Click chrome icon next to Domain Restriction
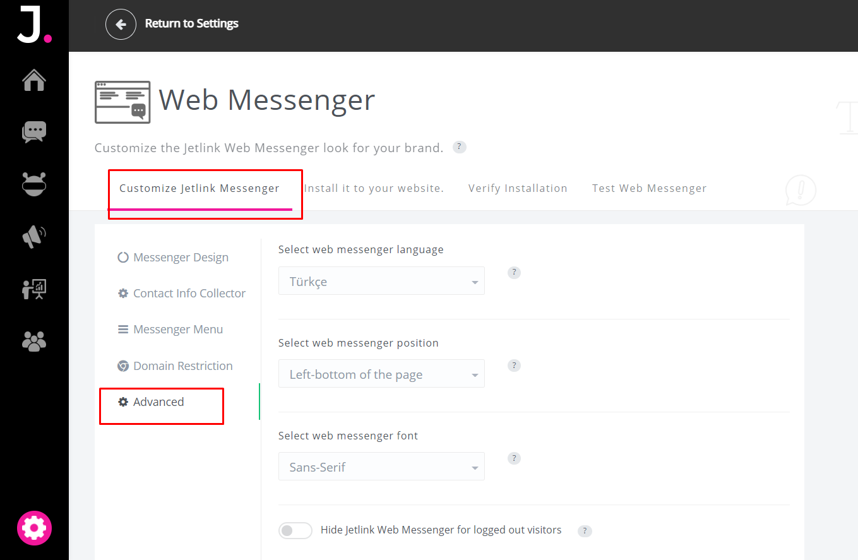 tap(123, 366)
